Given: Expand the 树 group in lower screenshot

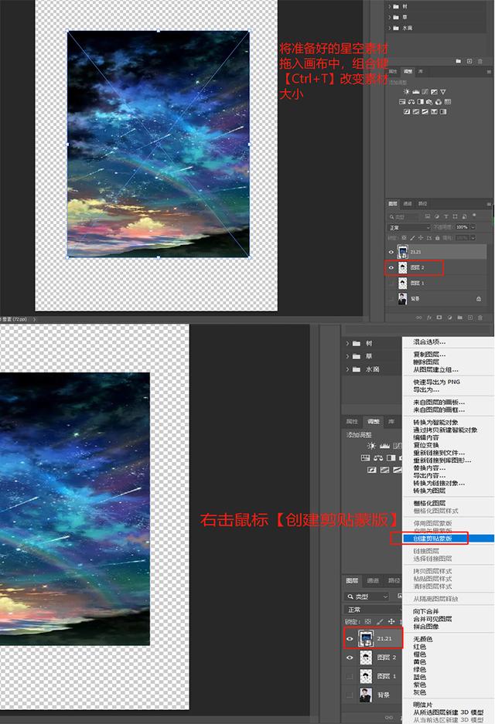Looking at the screenshot, I should pos(347,343).
